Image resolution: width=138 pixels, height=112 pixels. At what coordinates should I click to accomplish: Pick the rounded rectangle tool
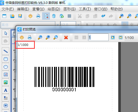[6, 59]
